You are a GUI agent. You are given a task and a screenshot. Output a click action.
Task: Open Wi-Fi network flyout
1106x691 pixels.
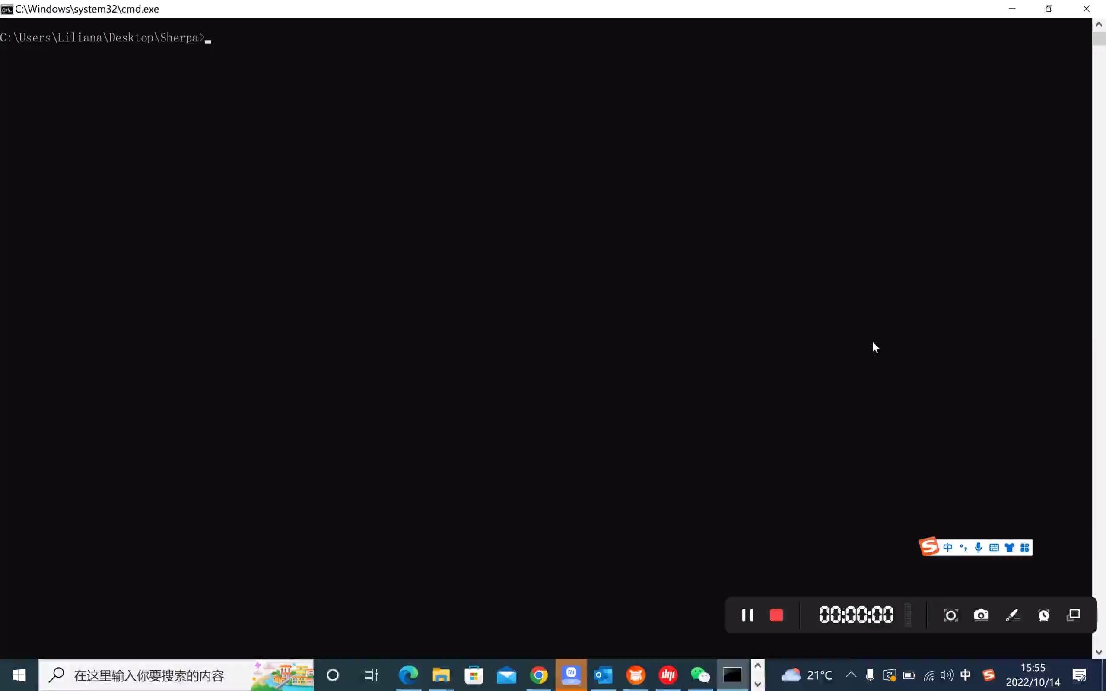[x=929, y=675]
